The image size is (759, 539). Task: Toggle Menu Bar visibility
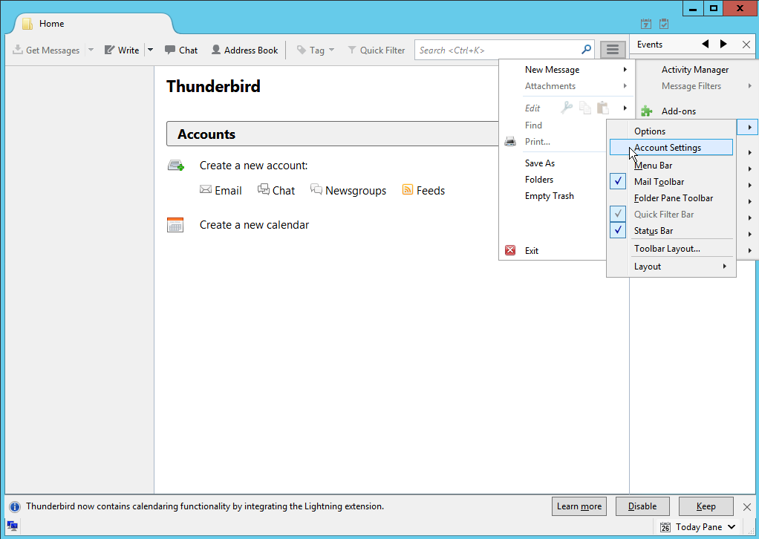[x=671, y=166]
